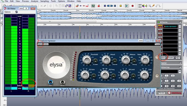Click the fast-forward double-arrow button
Image resolution: width=187 pixels, height=106 pixels.
(x=111, y=6)
